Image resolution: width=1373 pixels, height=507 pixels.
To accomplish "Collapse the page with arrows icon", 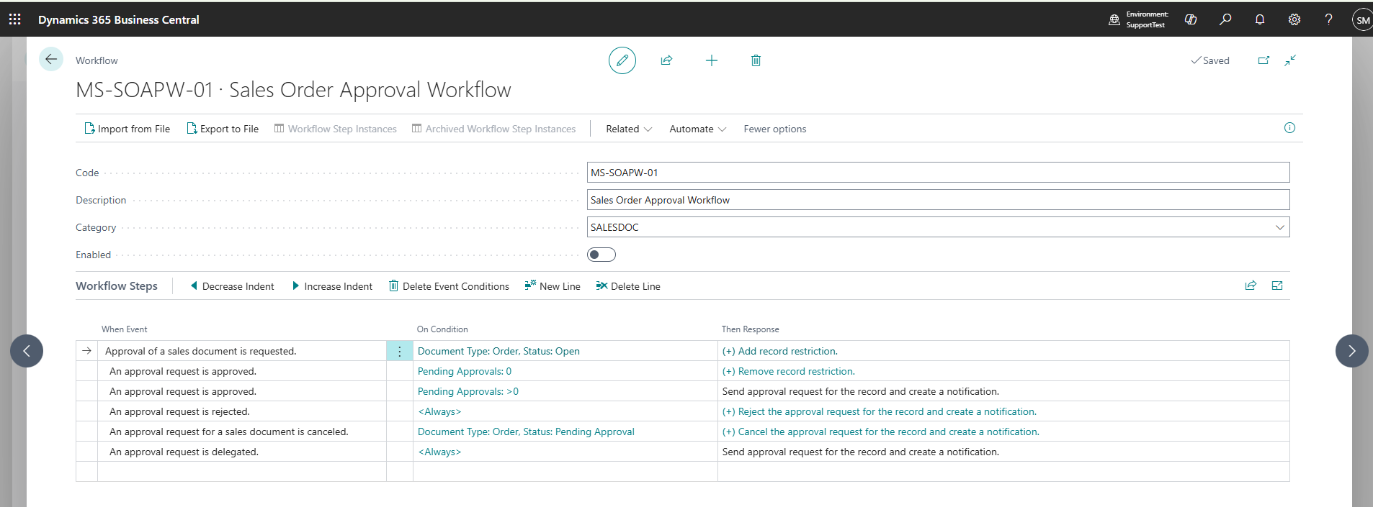I will tap(1290, 60).
